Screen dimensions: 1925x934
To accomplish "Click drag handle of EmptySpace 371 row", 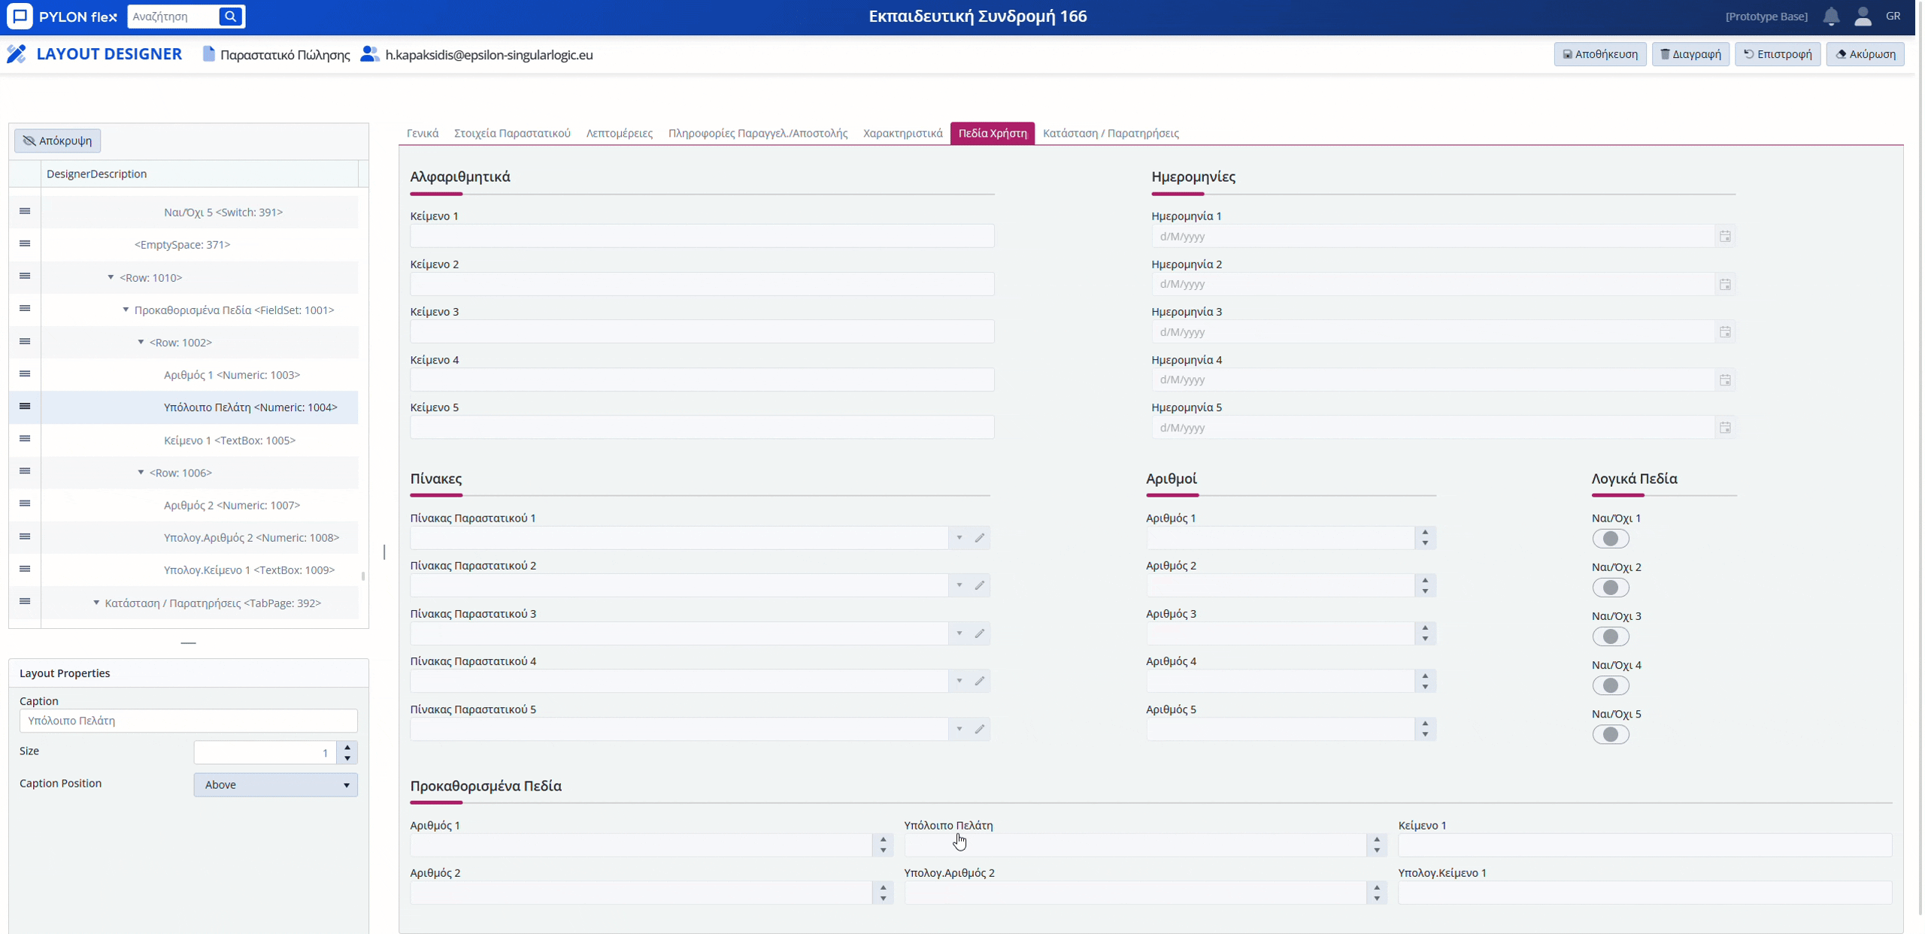I will click(25, 243).
